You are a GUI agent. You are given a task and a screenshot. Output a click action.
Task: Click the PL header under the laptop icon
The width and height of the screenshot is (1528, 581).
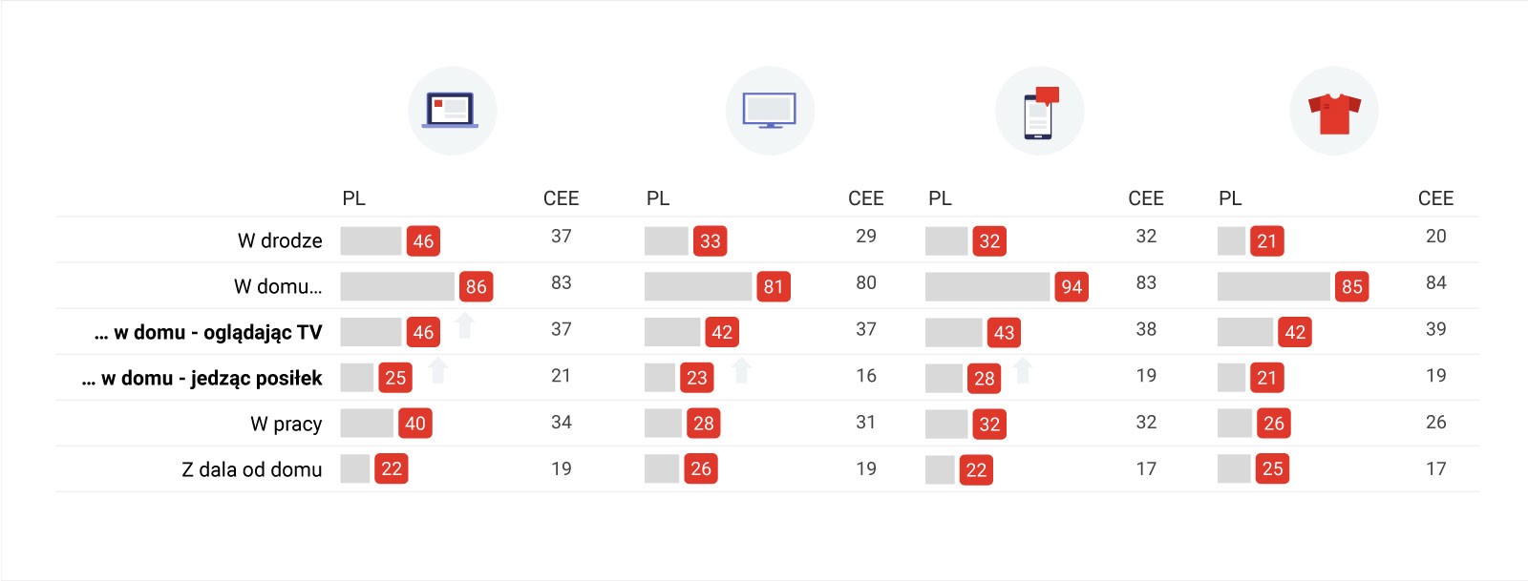353,198
